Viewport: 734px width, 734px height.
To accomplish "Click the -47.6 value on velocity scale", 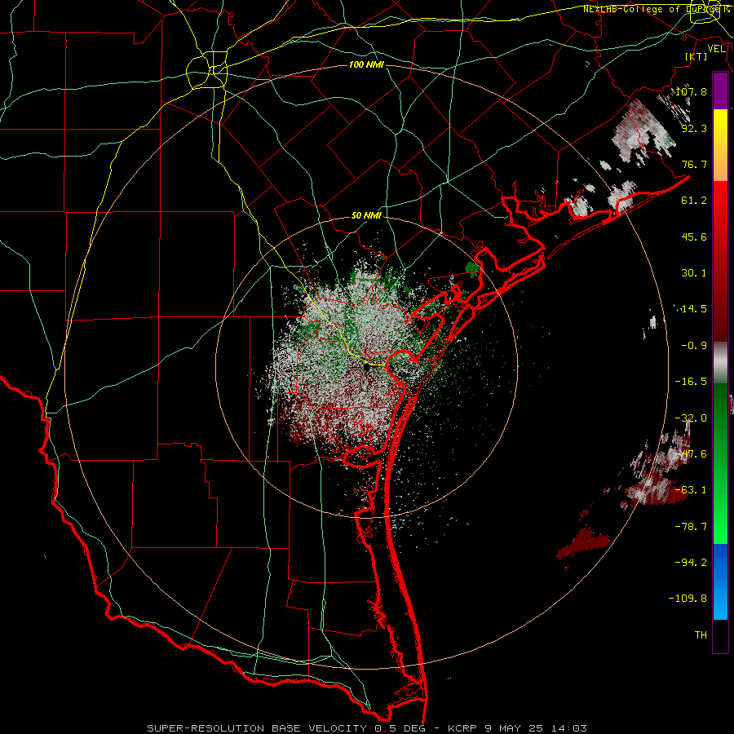I will click(x=691, y=454).
